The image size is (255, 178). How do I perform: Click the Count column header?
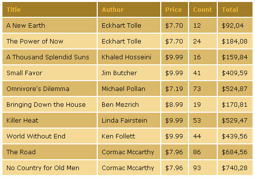point(203,9)
